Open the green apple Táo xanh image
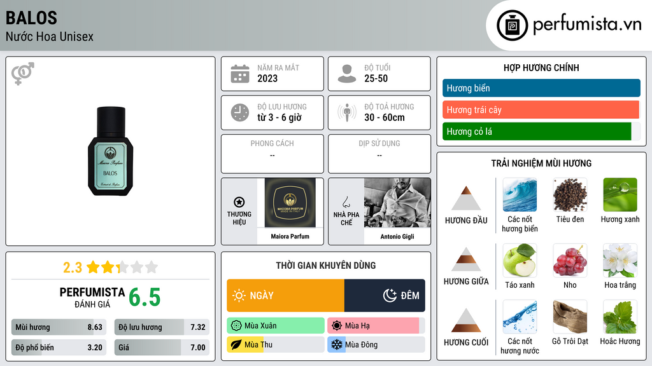 [x=520, y=260]
